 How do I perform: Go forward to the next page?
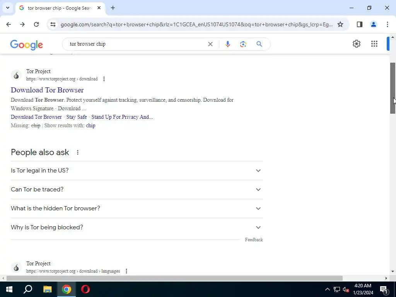[22, 24]
